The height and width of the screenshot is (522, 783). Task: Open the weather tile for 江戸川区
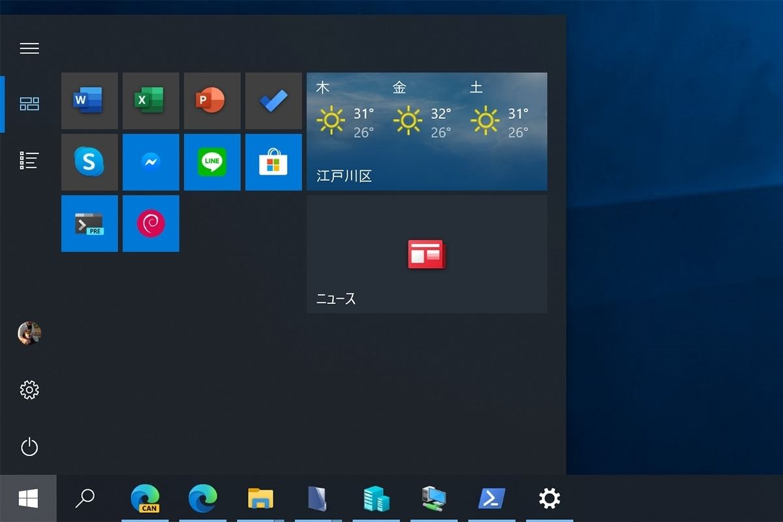point(427,131)
